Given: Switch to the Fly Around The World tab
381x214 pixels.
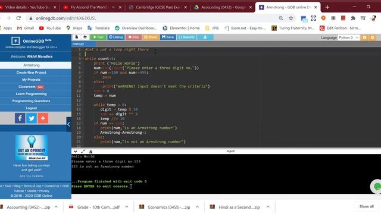Looking at the screenshot, I should 92,7.
